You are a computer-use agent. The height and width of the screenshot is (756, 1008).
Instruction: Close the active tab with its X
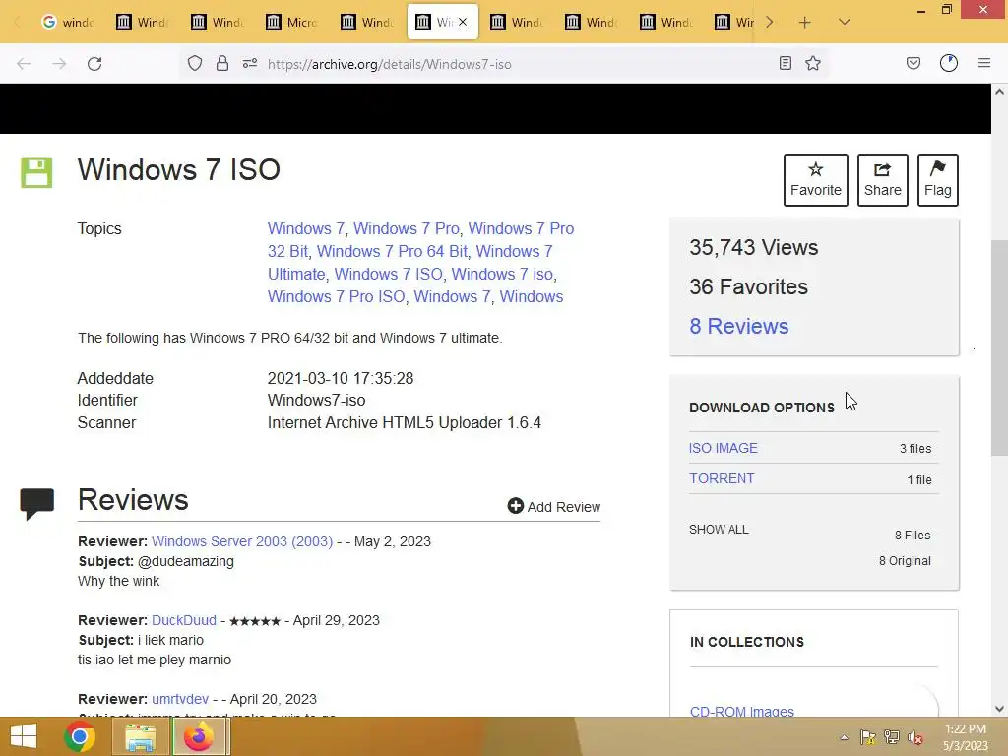point(463,22)
